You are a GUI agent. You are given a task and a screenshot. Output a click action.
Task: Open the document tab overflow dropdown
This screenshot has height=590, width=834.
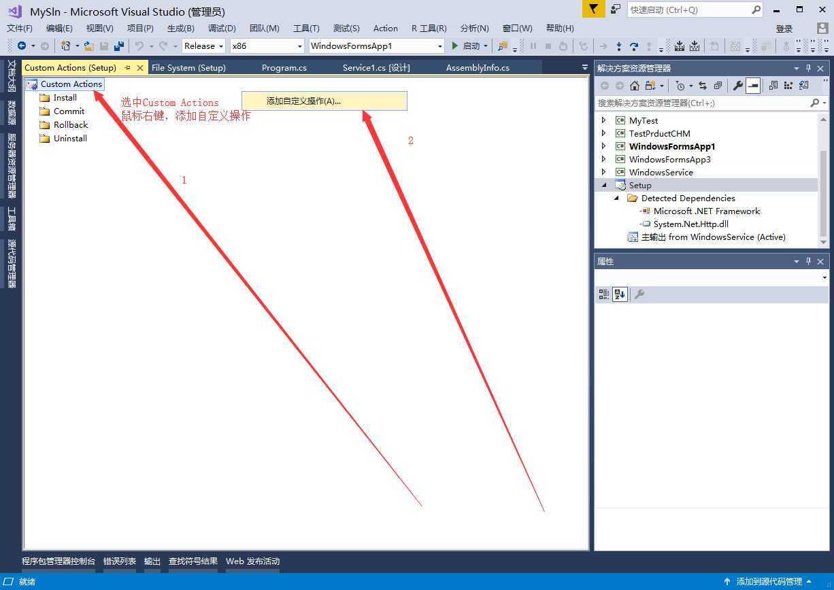[585, 68]
